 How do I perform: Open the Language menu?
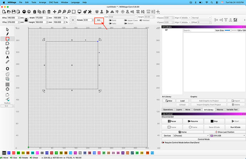[x=75, y=2]
